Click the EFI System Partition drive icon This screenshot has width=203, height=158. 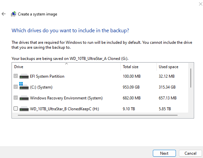point(24,76)
